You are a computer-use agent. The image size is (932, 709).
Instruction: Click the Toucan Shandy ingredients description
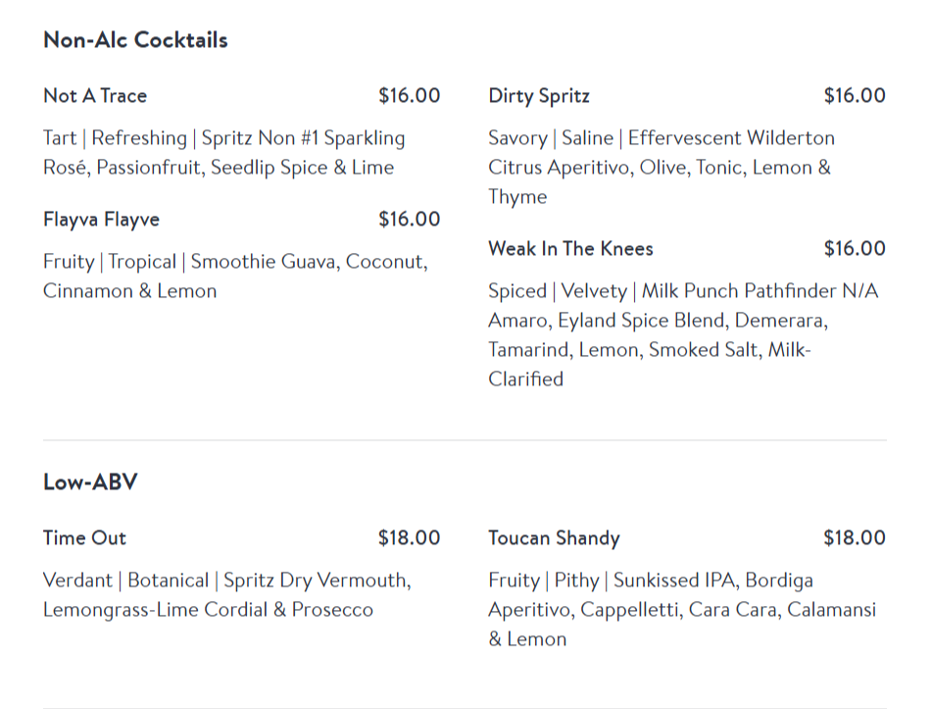point(682,609)
